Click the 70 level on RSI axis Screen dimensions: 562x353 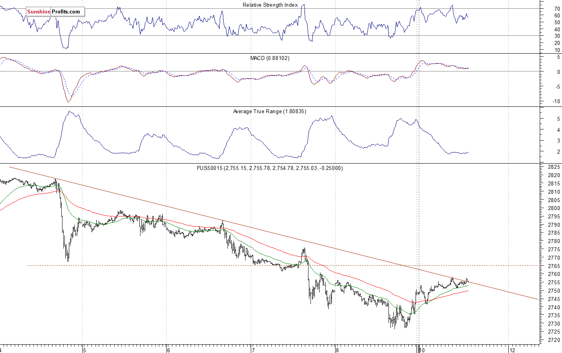557,9
